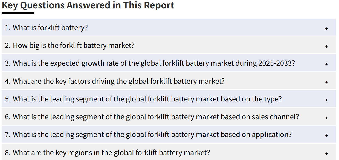Image resolution: width=339 pixels, height=160 pixels.
Task: Click the plus icon for leading segment by type
Action: coord(326,100)
